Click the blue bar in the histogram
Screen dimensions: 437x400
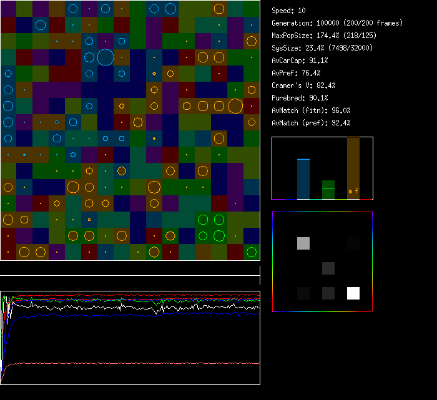point(303,179)
